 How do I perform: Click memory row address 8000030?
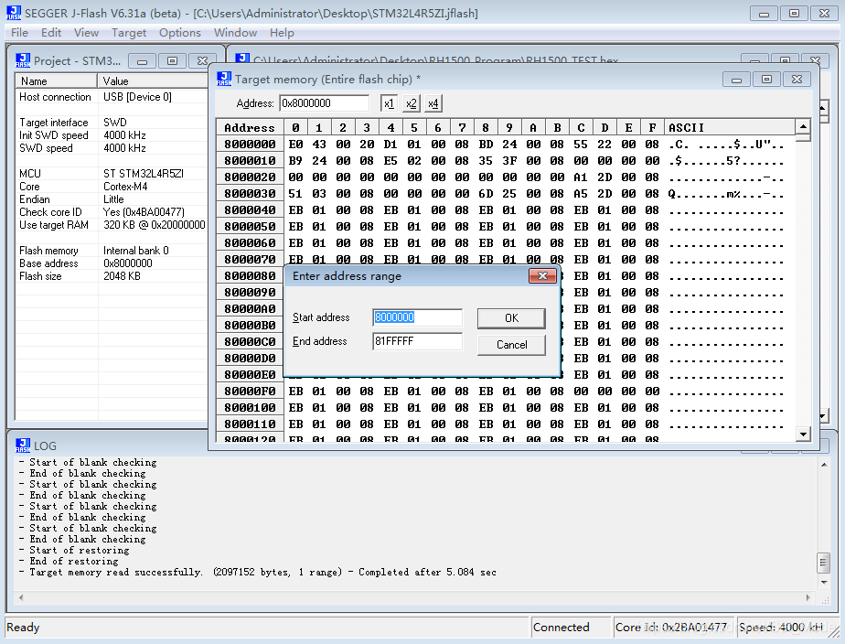tap(250, 193)
